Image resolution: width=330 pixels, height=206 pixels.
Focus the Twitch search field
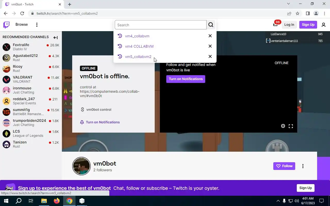[161, 25]
